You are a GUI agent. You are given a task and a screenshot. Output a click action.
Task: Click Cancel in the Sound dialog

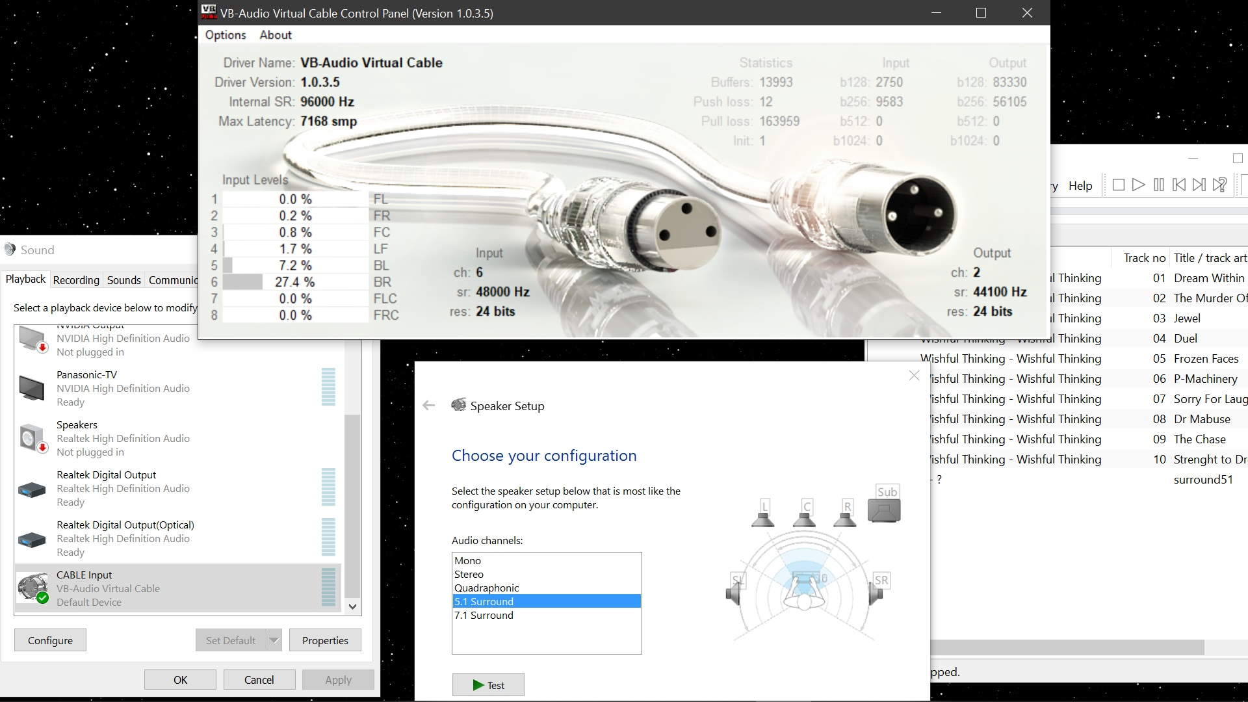tap(259, 680)
